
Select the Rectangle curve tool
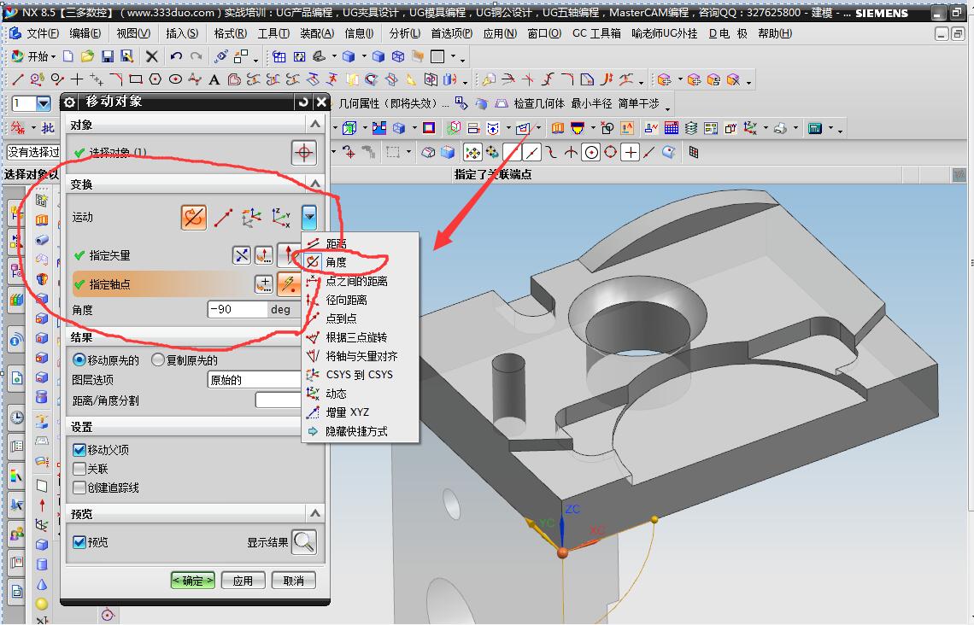coord(136,79)
